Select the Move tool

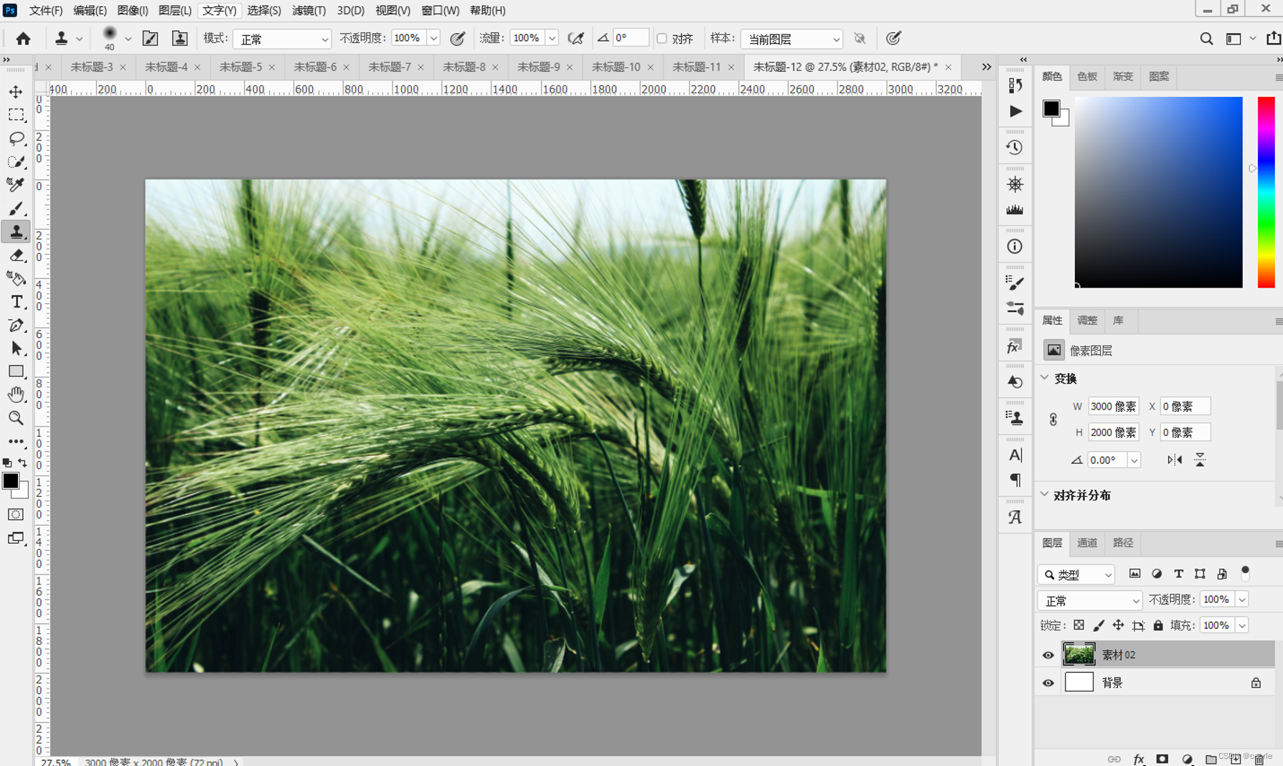tap(16, 92)
